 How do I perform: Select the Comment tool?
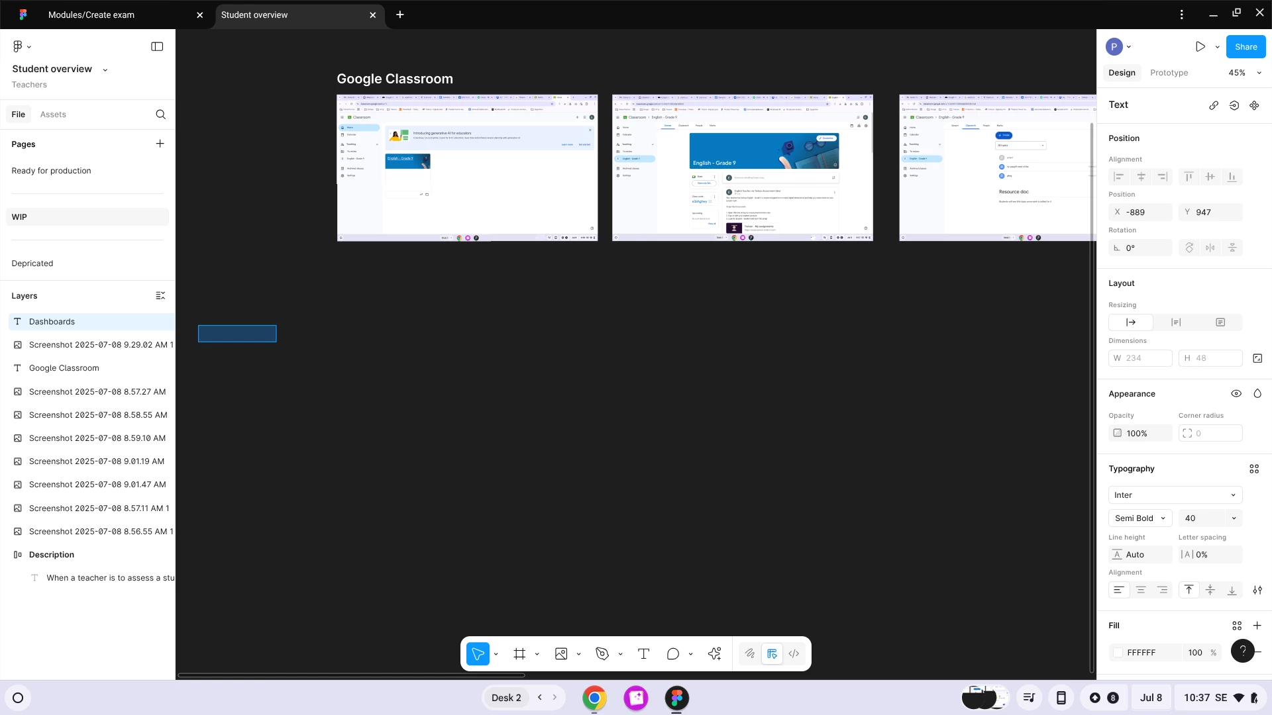673,654
